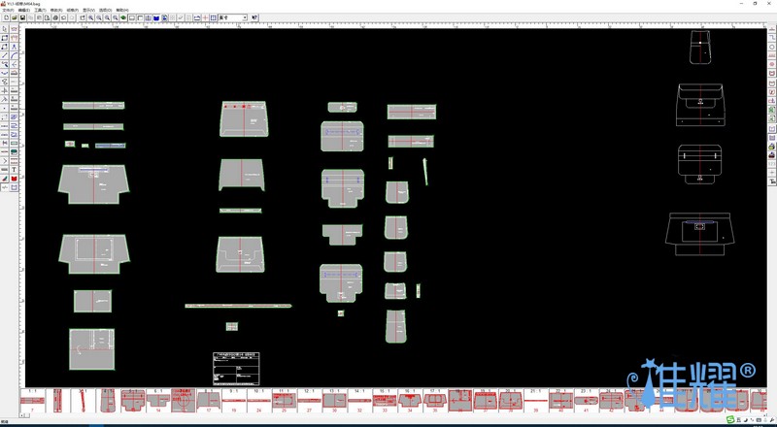Image resolution: width=777 pixels, height=427 pixels.
Task: Click the red book icon in left toolbar
Action: click(14, 179)
